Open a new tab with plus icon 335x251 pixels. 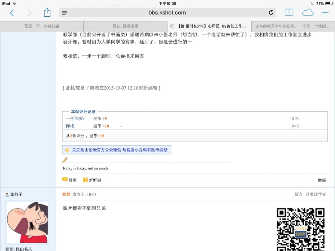pyautogui.click(x=325, y=13)
